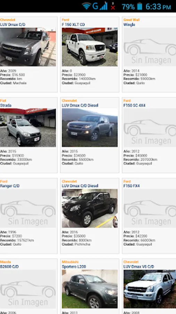This screenshot has height=314, width=176.
Task: Open the Ford Ranger C/D placeholder image
Action: click(x=28, y=209)
